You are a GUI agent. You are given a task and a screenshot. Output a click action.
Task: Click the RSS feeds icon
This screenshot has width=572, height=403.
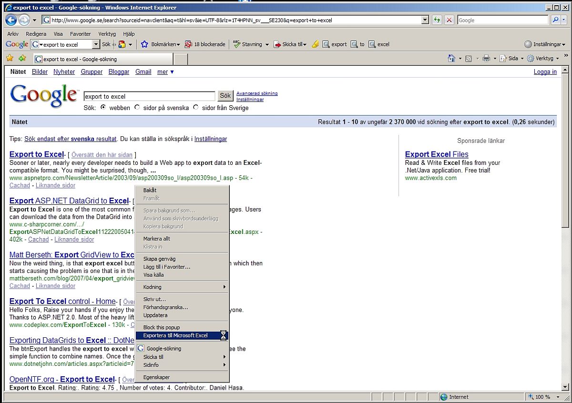(x=469, y=58)
